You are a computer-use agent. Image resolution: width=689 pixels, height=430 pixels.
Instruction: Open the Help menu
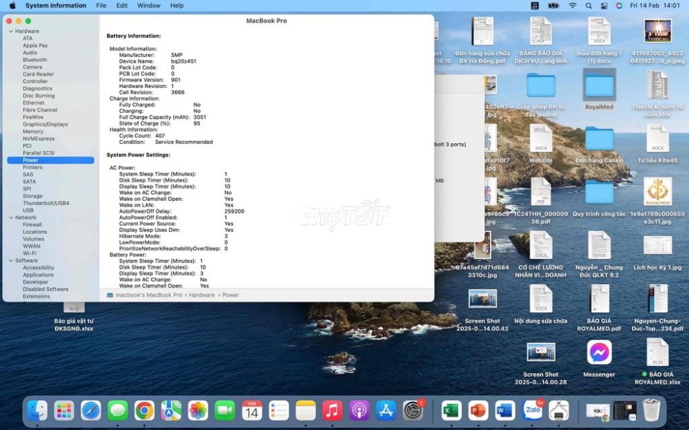click(176, 6)
